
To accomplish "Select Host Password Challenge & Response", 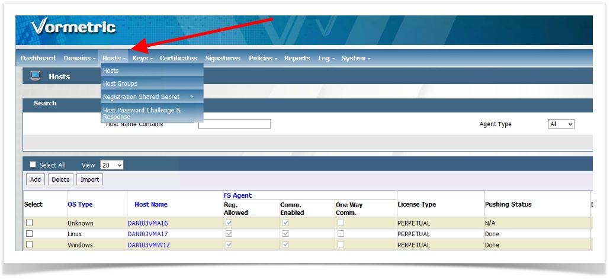I will coord(142,113).
